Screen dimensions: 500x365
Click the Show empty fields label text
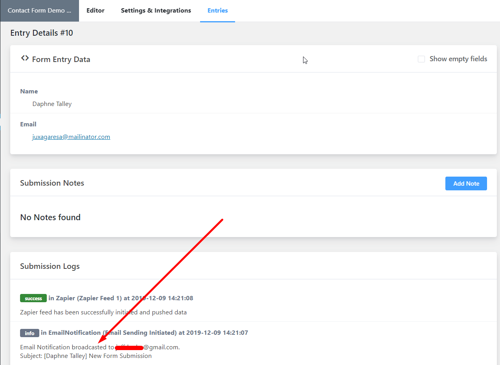[x=458, y=59]
